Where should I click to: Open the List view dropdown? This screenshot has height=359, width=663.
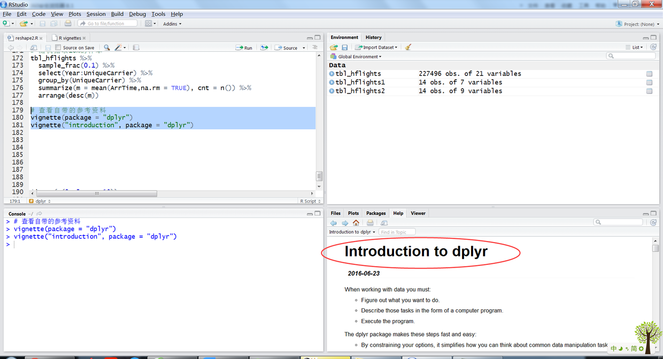click(x=634, y=48)
